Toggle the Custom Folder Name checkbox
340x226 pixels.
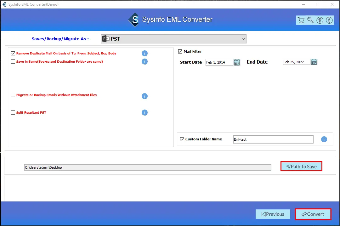pyautogui.click(x=182, y=139)
